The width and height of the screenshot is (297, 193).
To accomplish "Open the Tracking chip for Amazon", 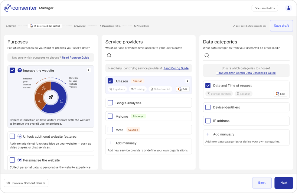I will pos(137,89).
